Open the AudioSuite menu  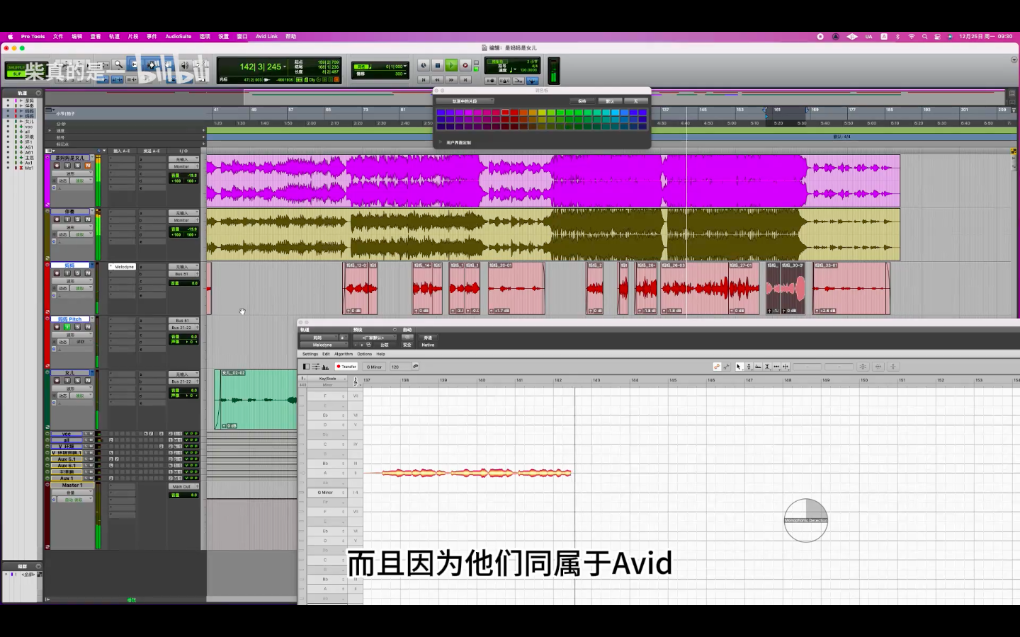click(178, 36)
